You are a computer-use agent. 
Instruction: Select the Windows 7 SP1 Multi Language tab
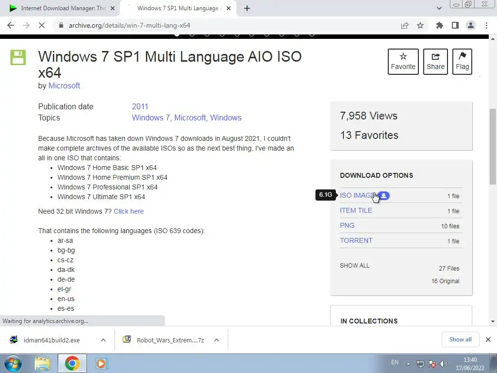[178, 8]
